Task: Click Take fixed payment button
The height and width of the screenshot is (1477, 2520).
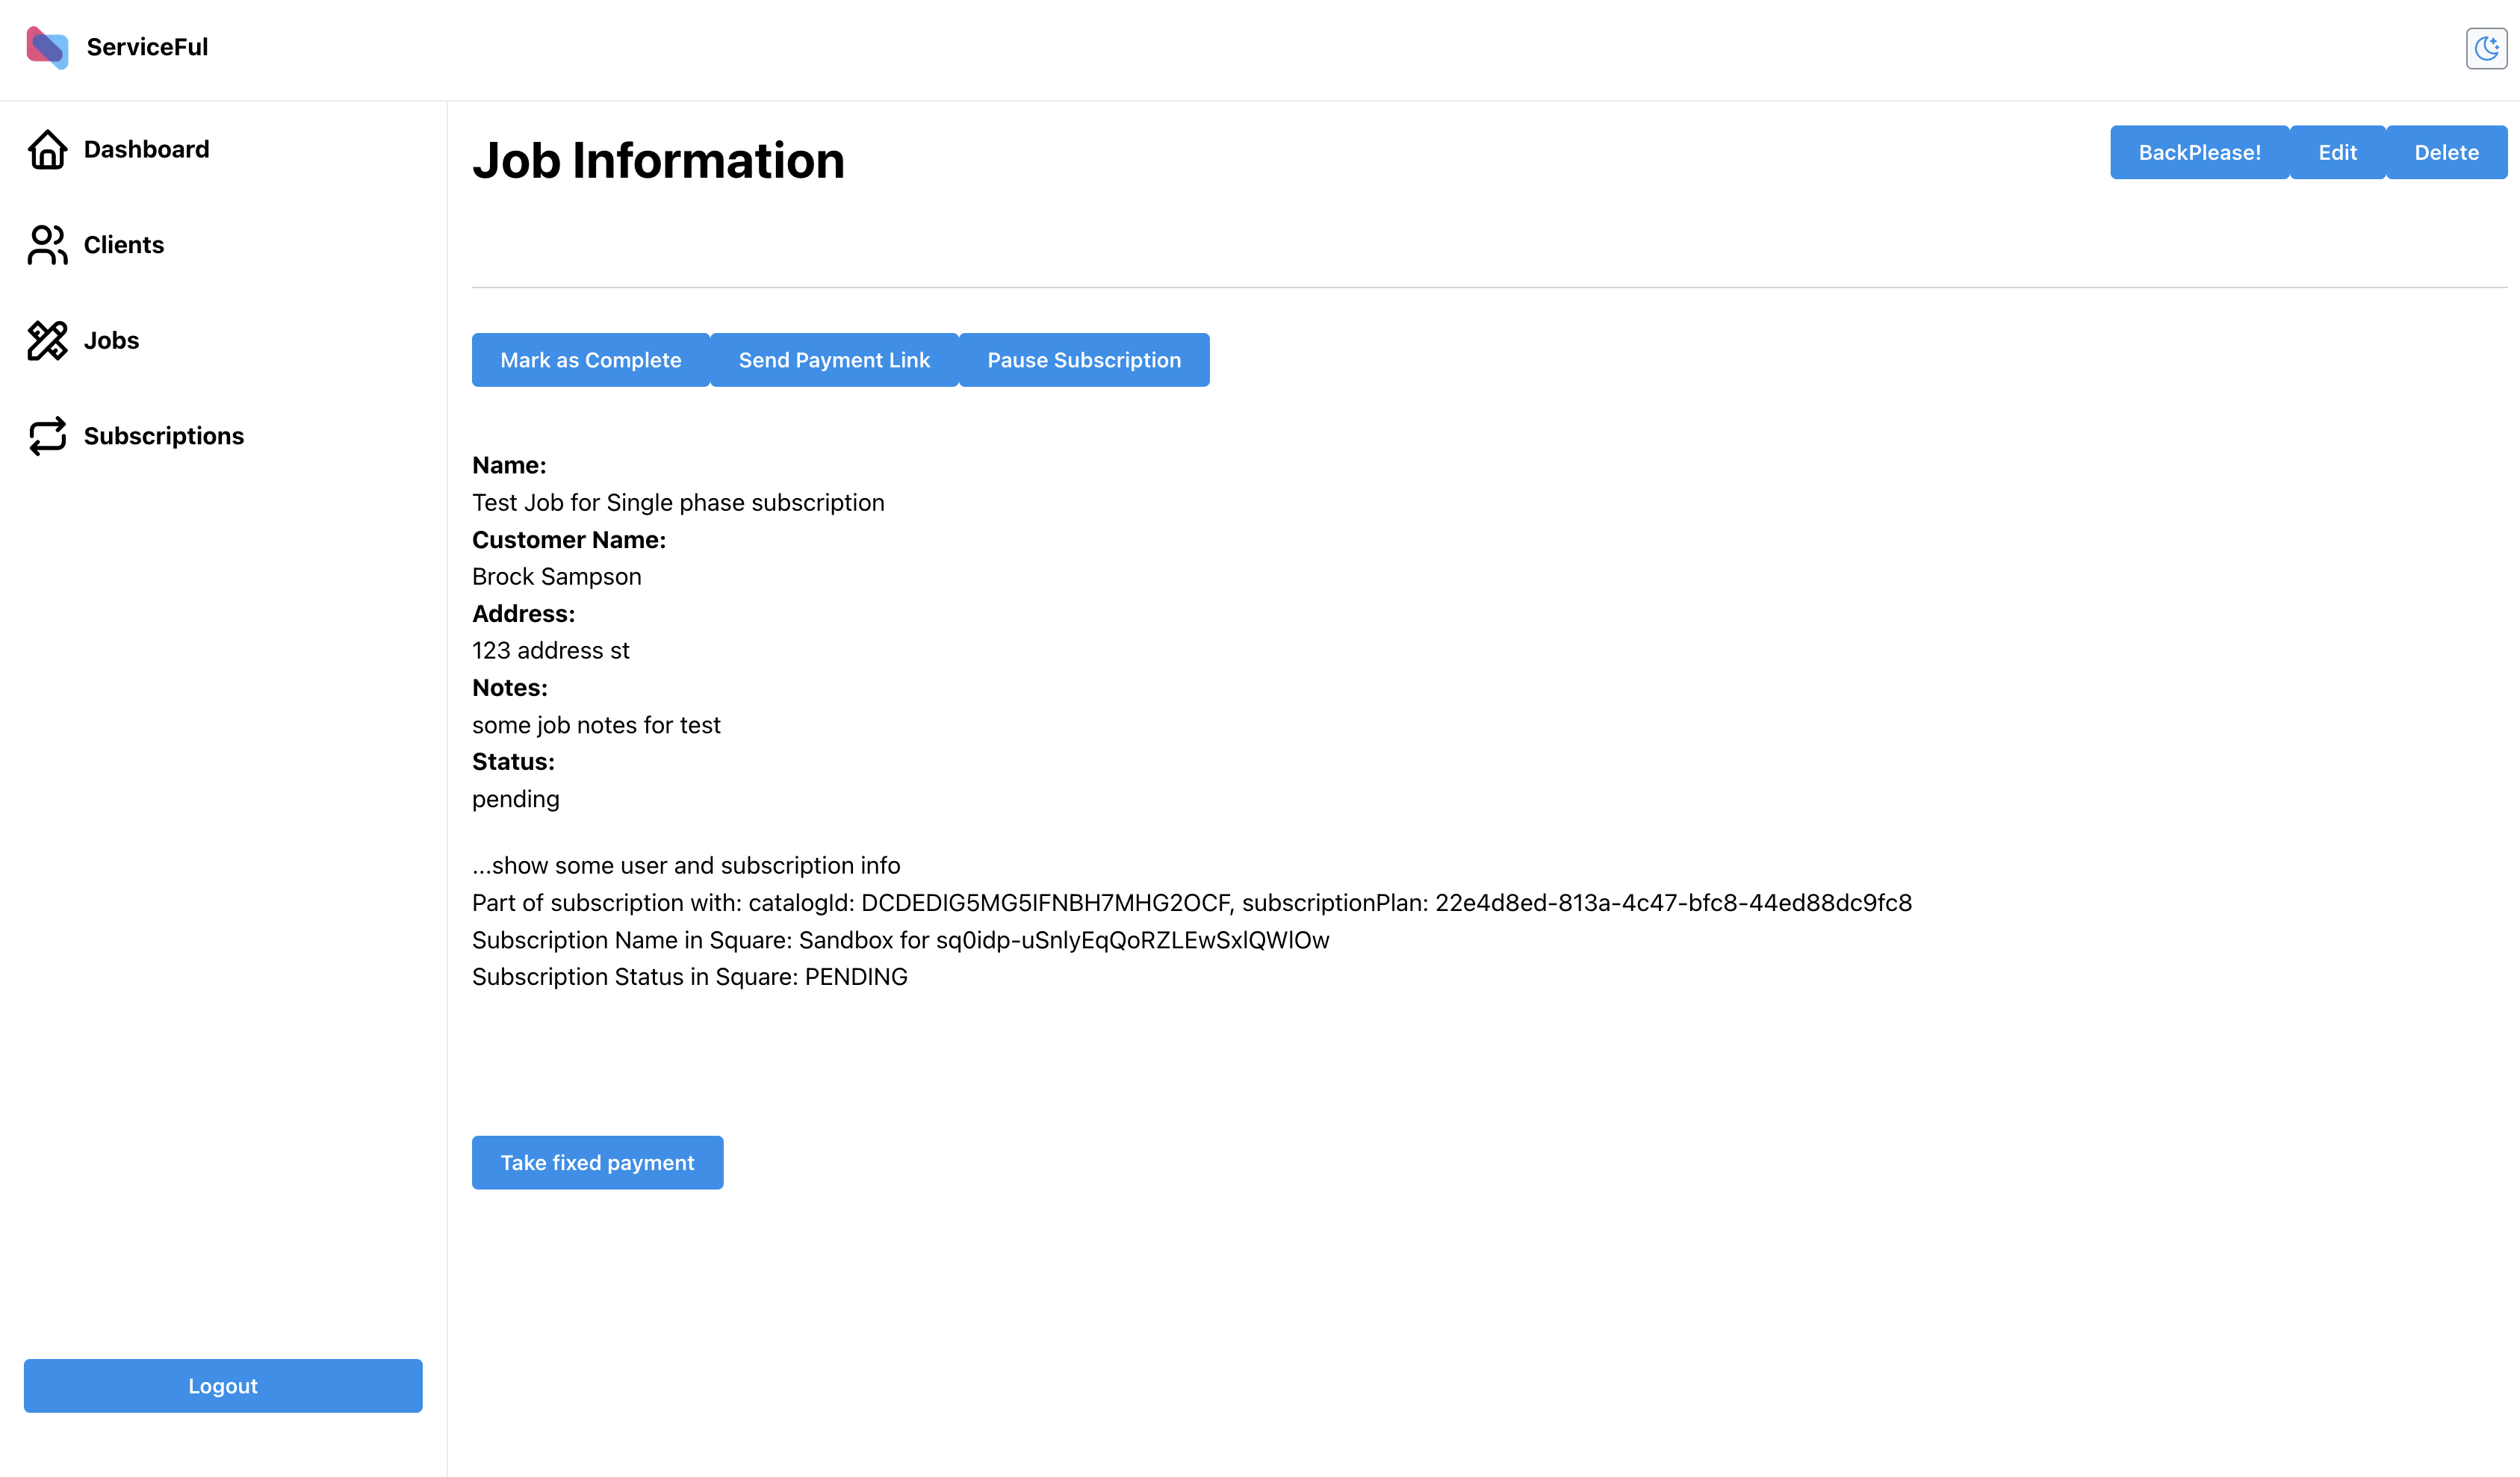Action: 597,1163
